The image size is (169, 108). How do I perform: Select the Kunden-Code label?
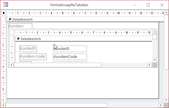[33, 57]
